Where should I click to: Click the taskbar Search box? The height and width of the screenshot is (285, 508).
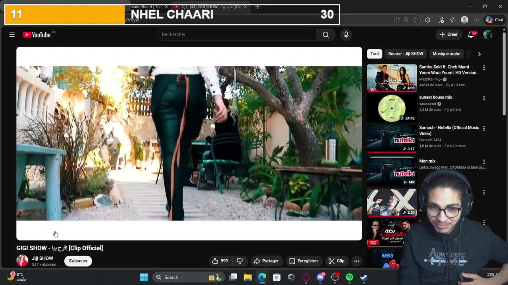pos(188,277)
